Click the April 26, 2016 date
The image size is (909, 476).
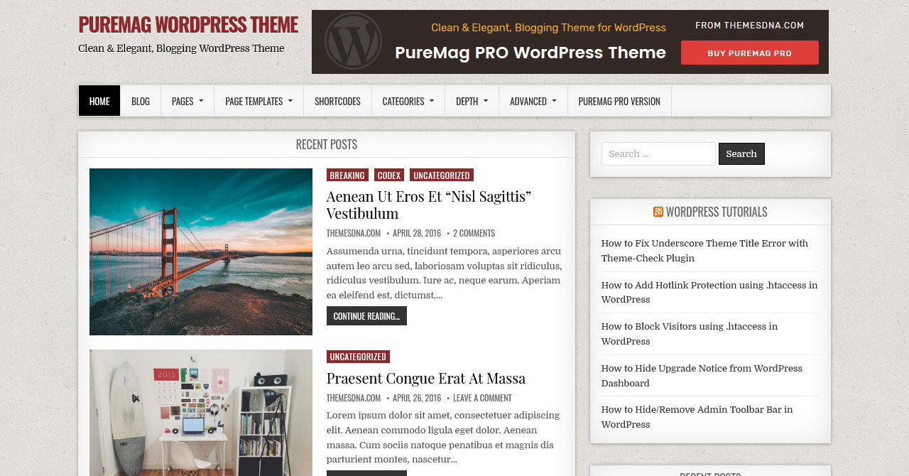pos(417,398)
